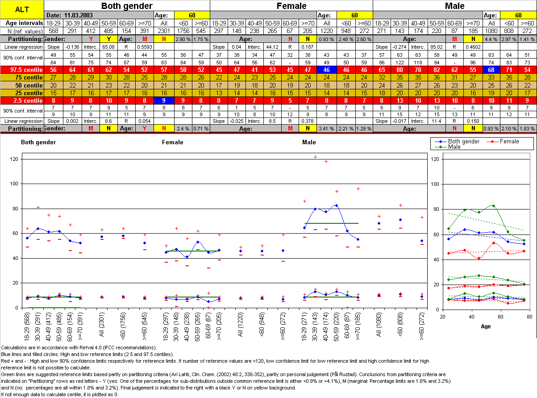This screenshot has width=537, height=398.
Task: Select the Male table header
Action: coord(455,6)
